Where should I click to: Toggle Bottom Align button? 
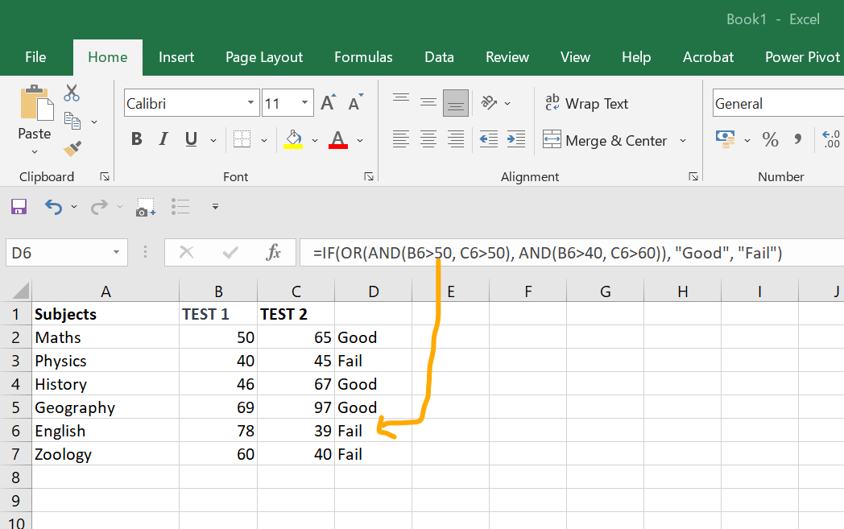point(456,103)
